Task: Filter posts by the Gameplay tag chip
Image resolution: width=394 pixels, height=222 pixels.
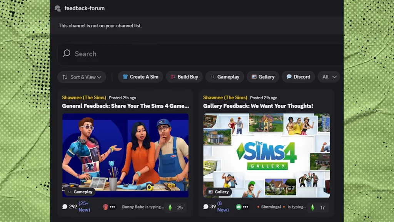Action: 225,77
